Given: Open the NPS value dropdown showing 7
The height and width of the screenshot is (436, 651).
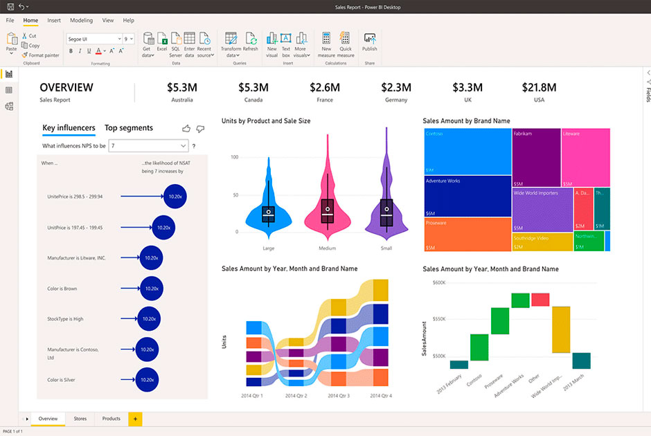Looking at the screenshot, I should pyautogui.click(x=148, y=145).
